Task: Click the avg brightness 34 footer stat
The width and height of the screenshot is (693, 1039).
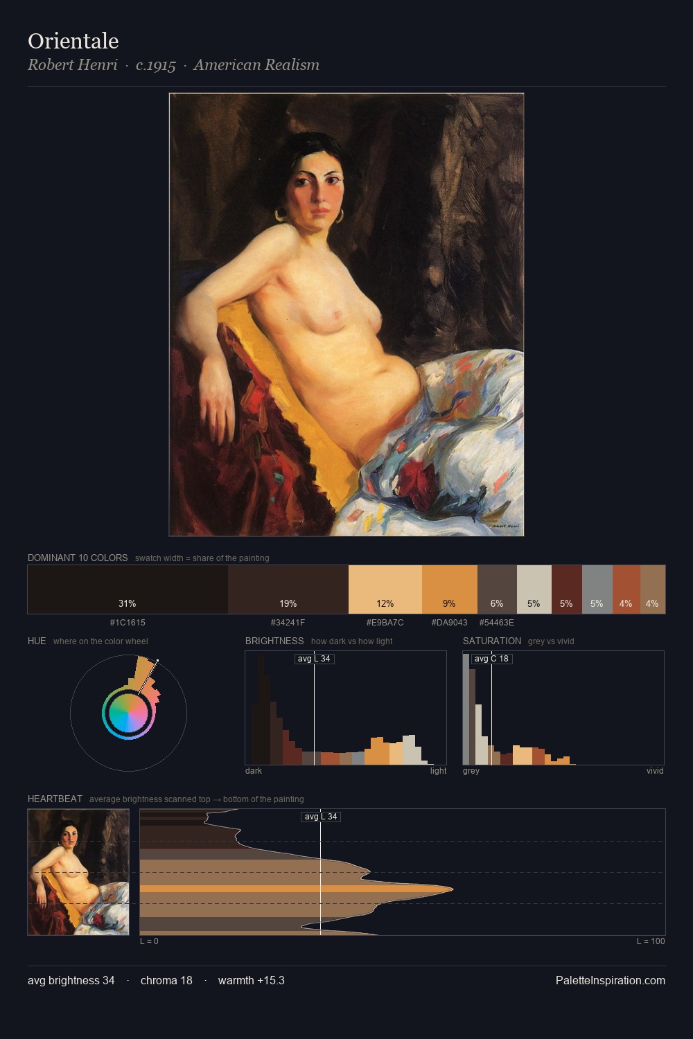Action: pyautogui.click(x=71, y=980)
